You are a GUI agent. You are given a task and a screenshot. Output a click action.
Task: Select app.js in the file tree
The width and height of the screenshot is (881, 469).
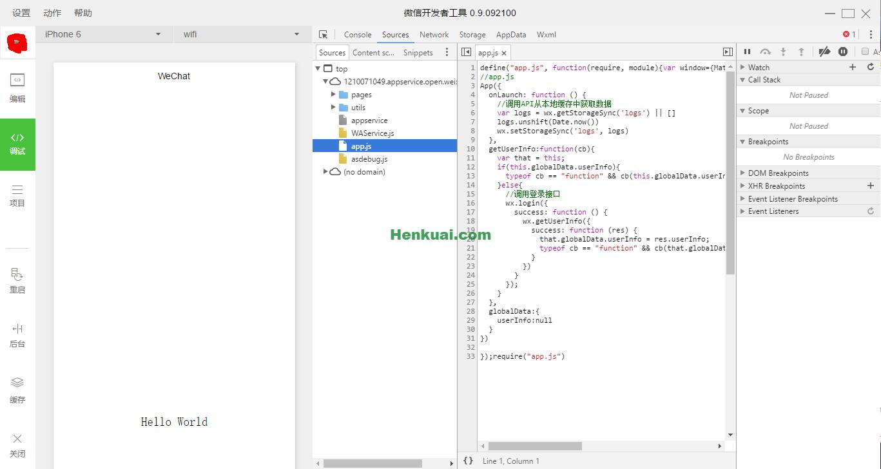(x=385, y=146)
